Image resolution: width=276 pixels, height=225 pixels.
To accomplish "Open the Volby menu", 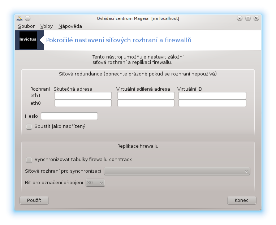I will click(x=47, y=26).
